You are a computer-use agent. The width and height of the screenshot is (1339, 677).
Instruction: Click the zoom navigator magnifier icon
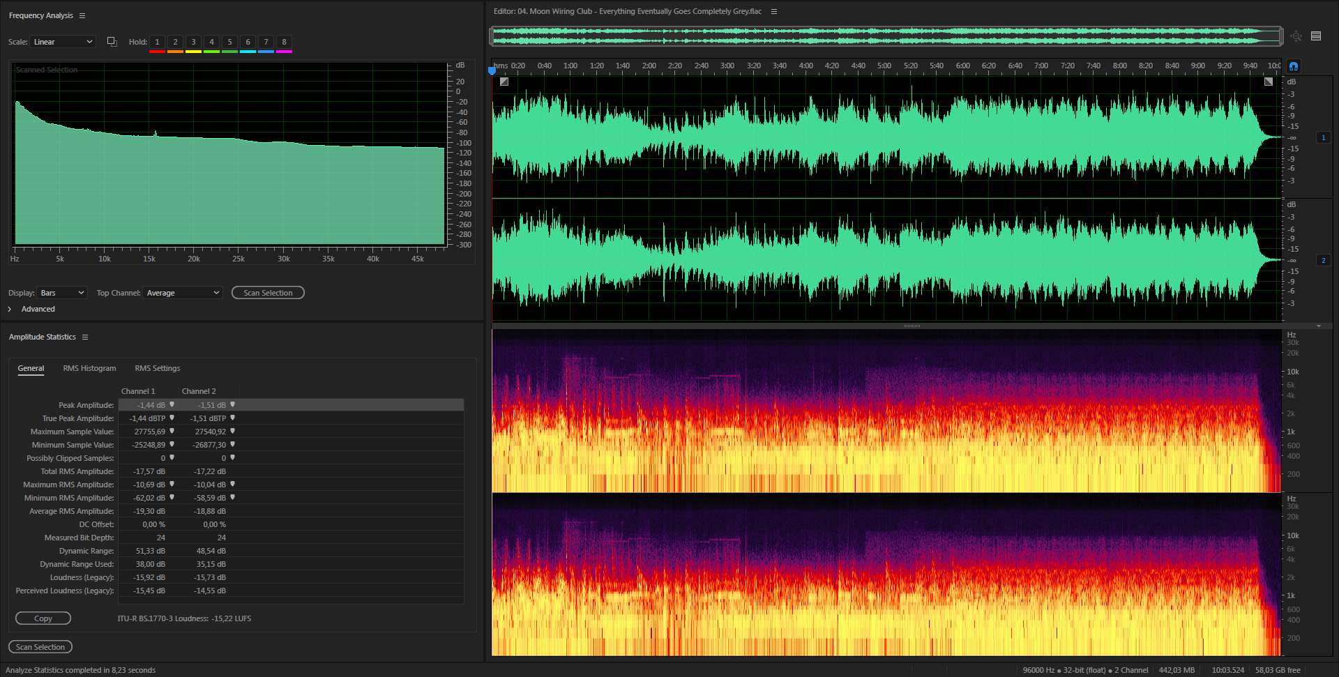(x=1296, y=36)
